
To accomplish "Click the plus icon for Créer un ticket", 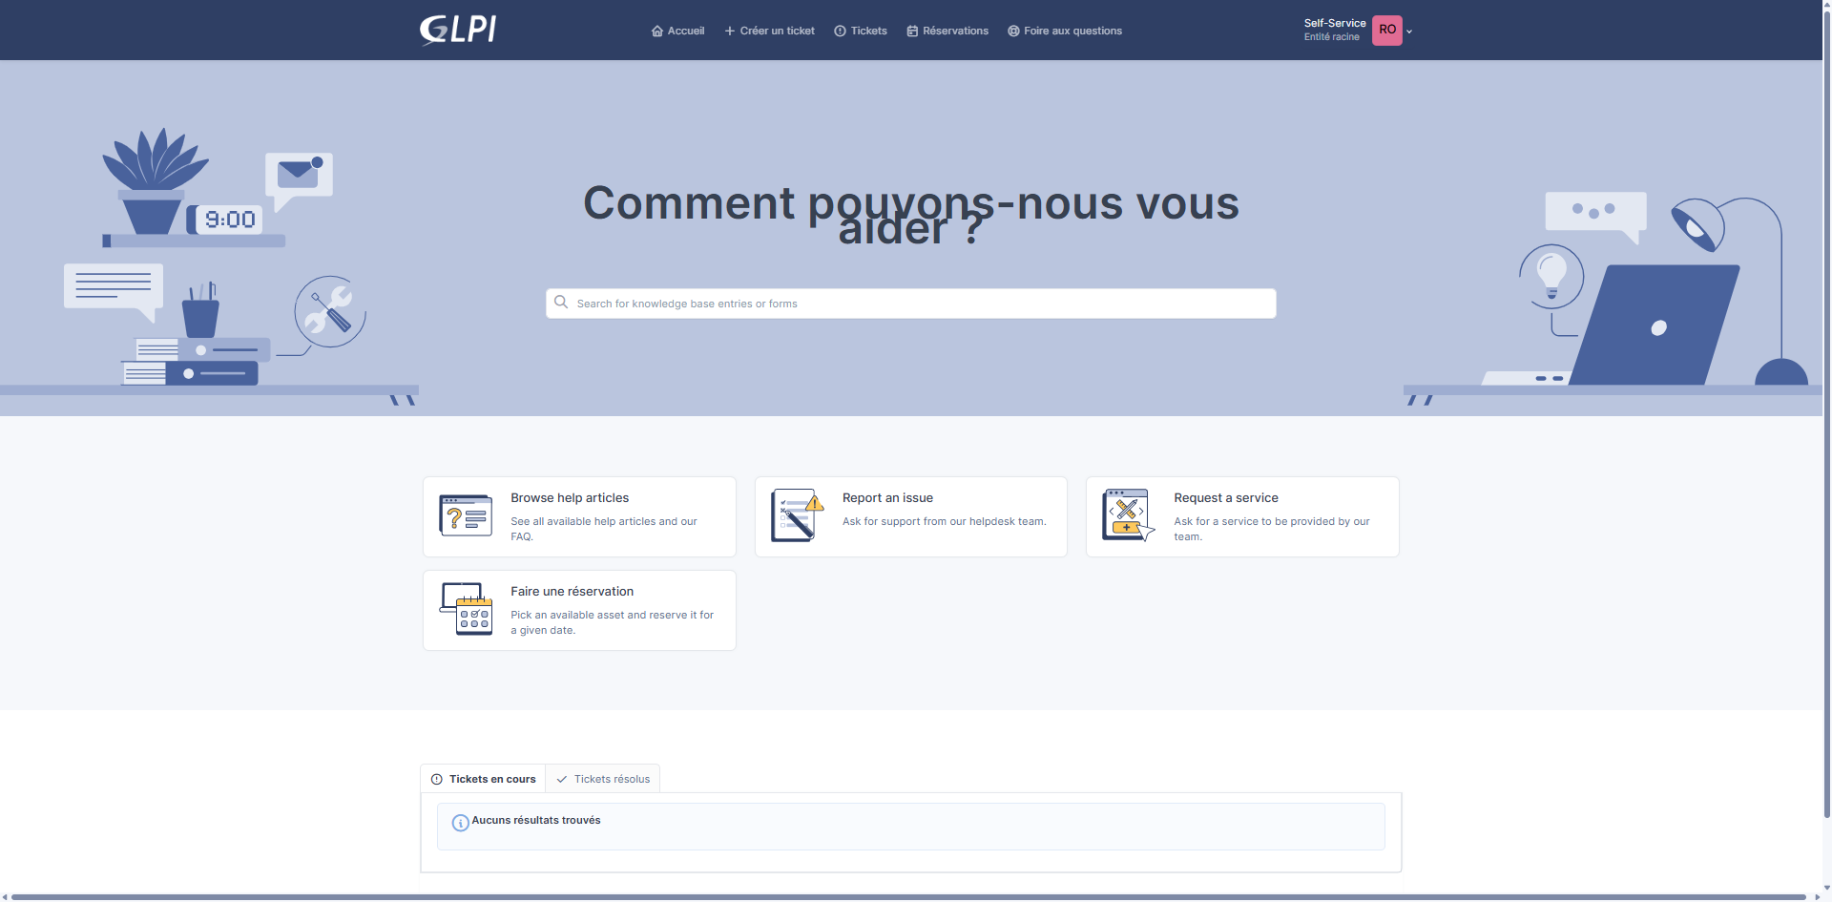I will click(x=730, y=31).
